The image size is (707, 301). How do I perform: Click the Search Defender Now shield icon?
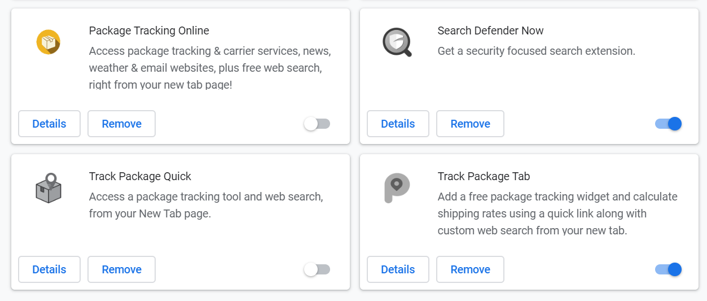coord(397,42)
